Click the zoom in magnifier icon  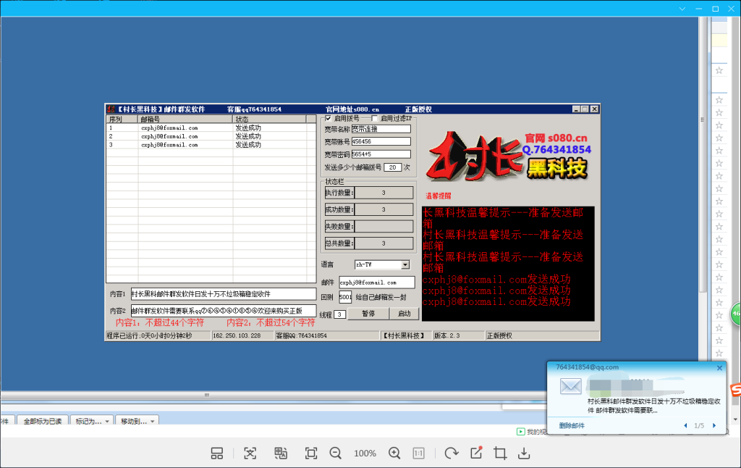coord(394,453)
